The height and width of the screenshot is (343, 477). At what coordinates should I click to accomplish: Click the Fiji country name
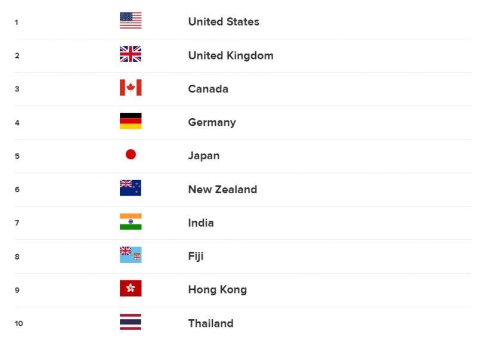[196, 257]
